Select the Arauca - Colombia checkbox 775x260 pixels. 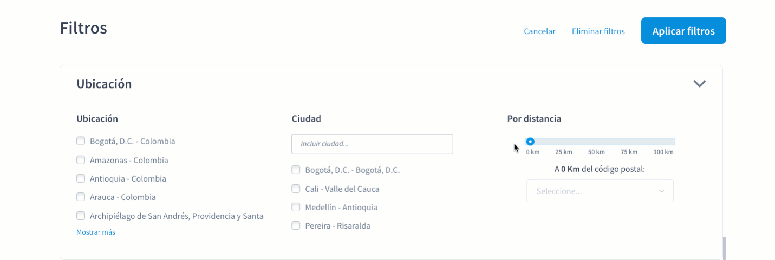point(81,197)
